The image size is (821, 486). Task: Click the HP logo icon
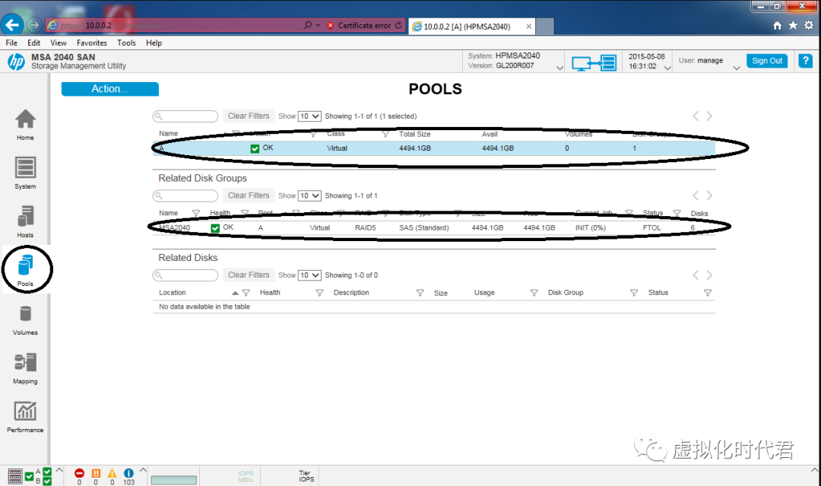(x=16, y=62)
